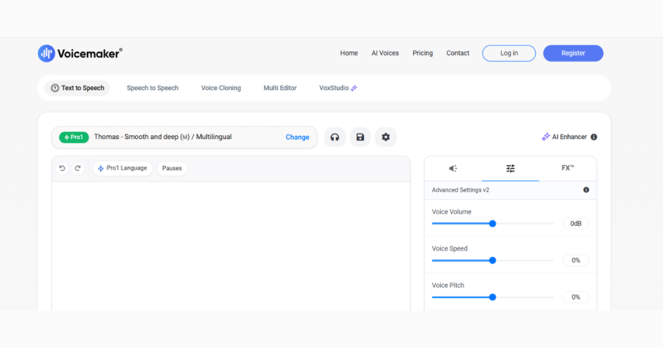Image resolution: width=663 pixels, height=348 pixels.
Task: Click Advanced Settings v2 info icon
Action: point(586,190)
